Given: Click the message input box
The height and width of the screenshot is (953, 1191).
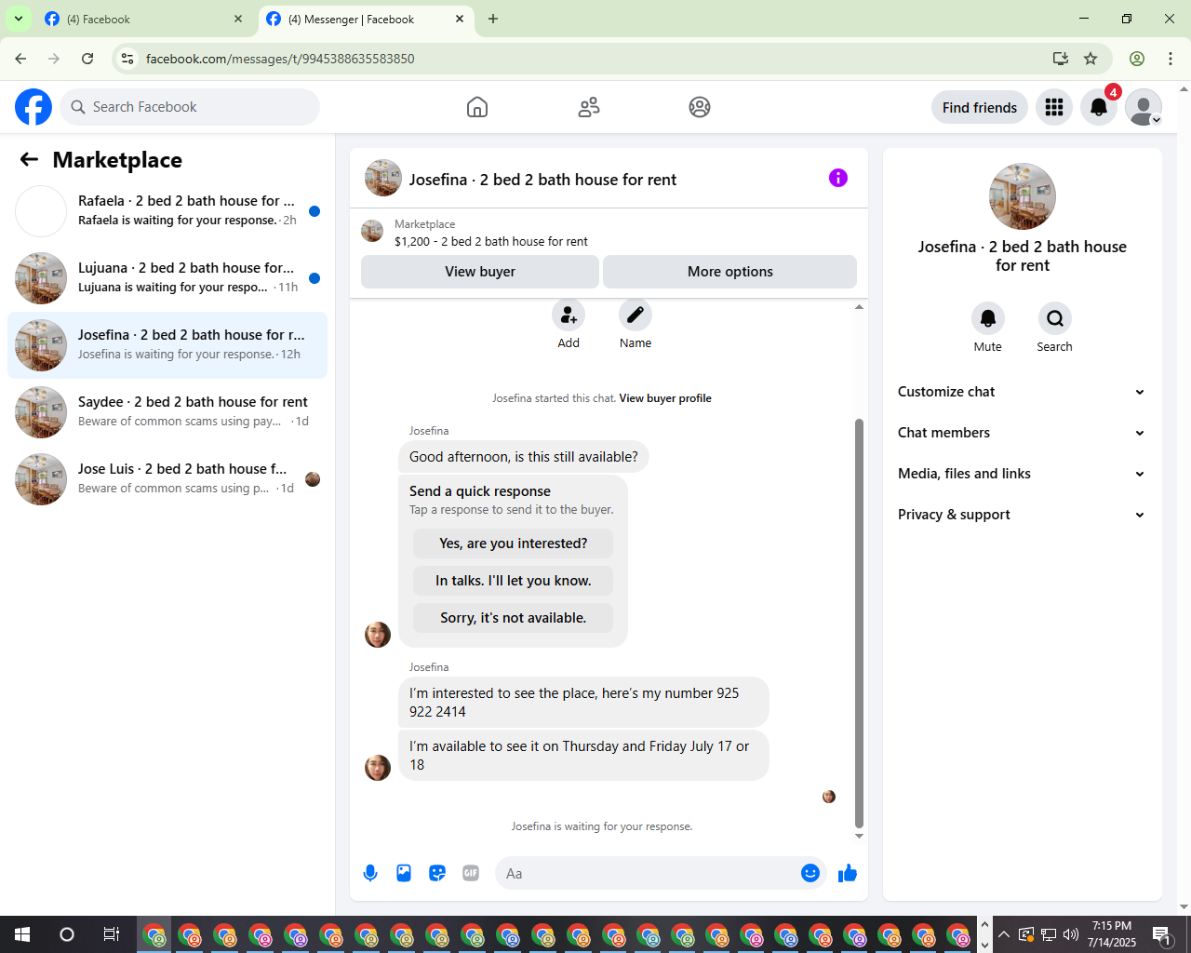Looking at the screenshot, I should [648, 873].
